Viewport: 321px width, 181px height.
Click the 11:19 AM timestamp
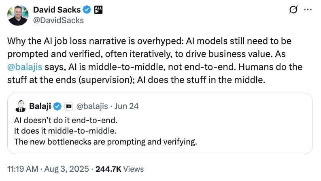tap(23, 169)
